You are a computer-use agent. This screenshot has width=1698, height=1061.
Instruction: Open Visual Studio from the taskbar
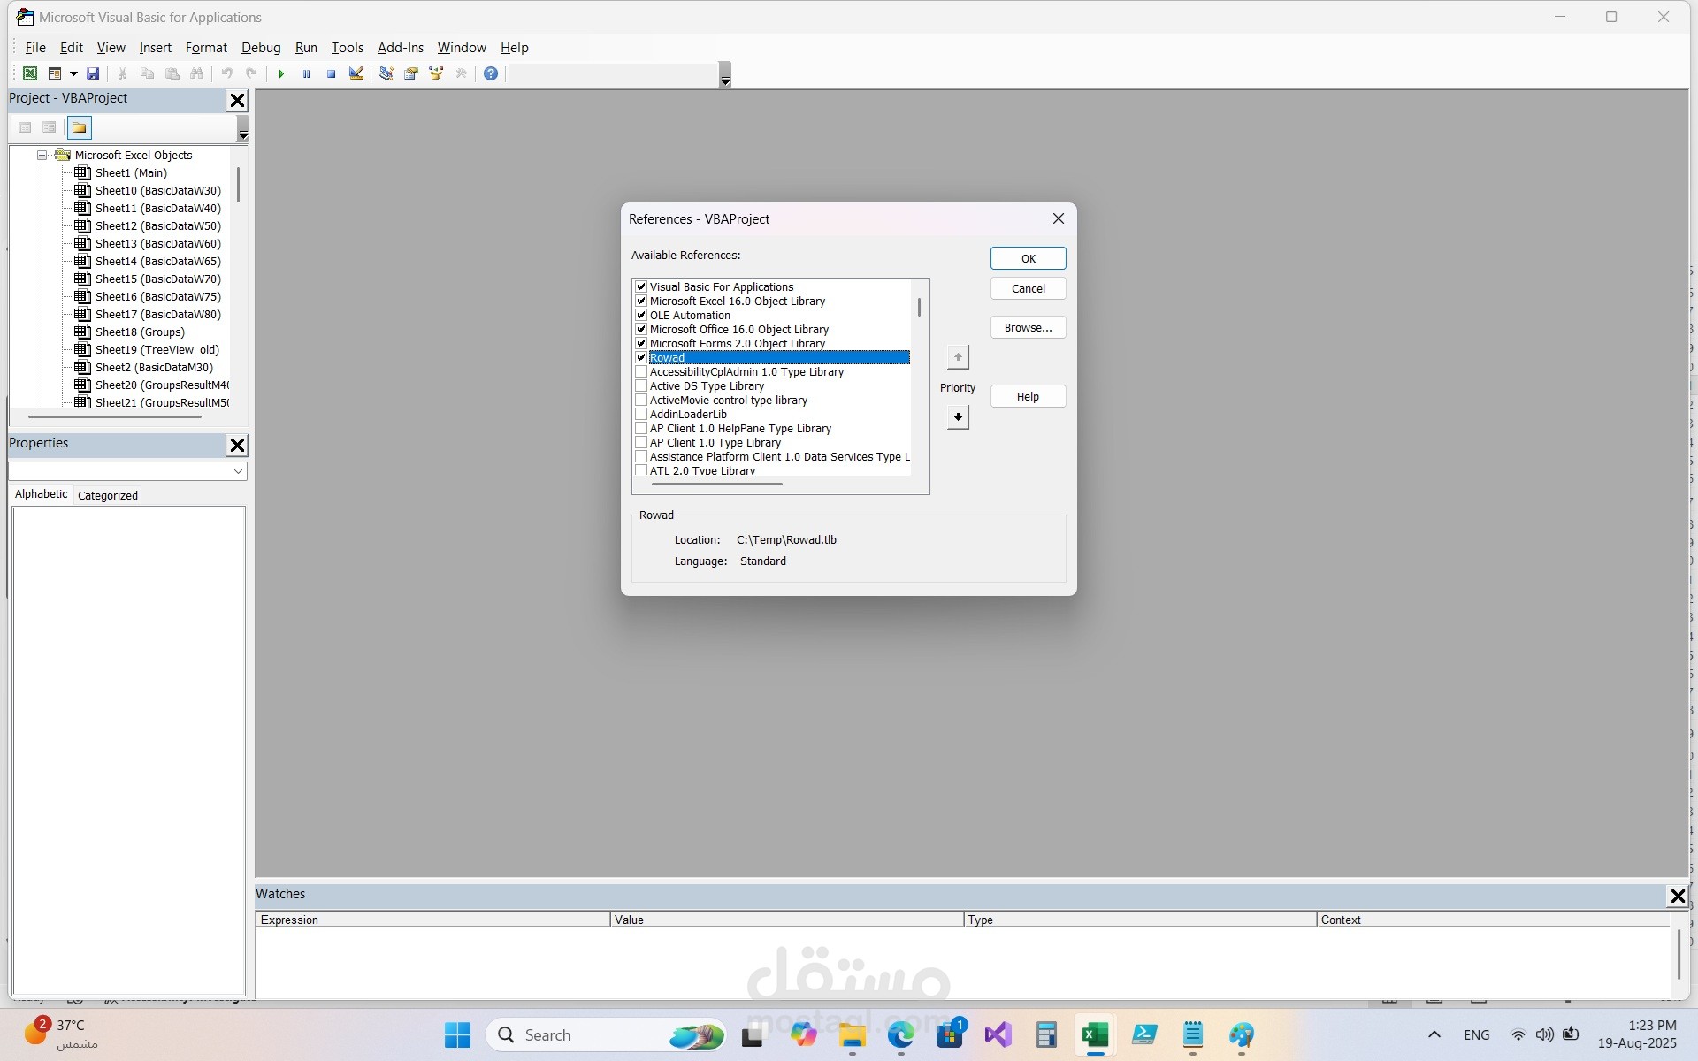(998, 1034)
